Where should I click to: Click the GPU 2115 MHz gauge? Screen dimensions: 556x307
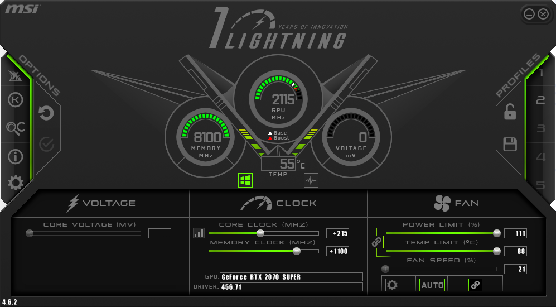(x=278, y=99)
